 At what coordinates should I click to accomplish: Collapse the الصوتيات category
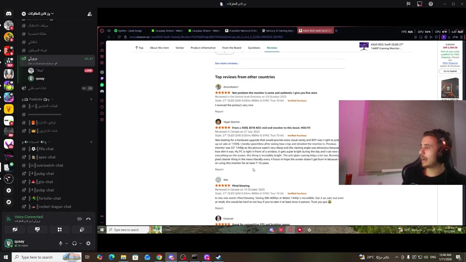click(x=36, y=142)
